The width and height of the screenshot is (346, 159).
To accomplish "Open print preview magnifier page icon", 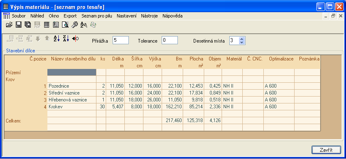I will click(65, 25).
